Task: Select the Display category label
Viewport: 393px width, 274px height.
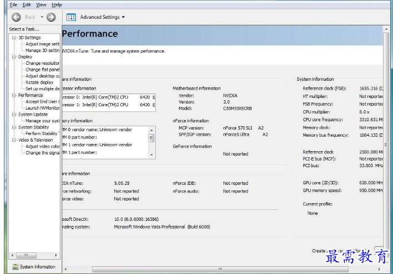Action: [25, 57]
